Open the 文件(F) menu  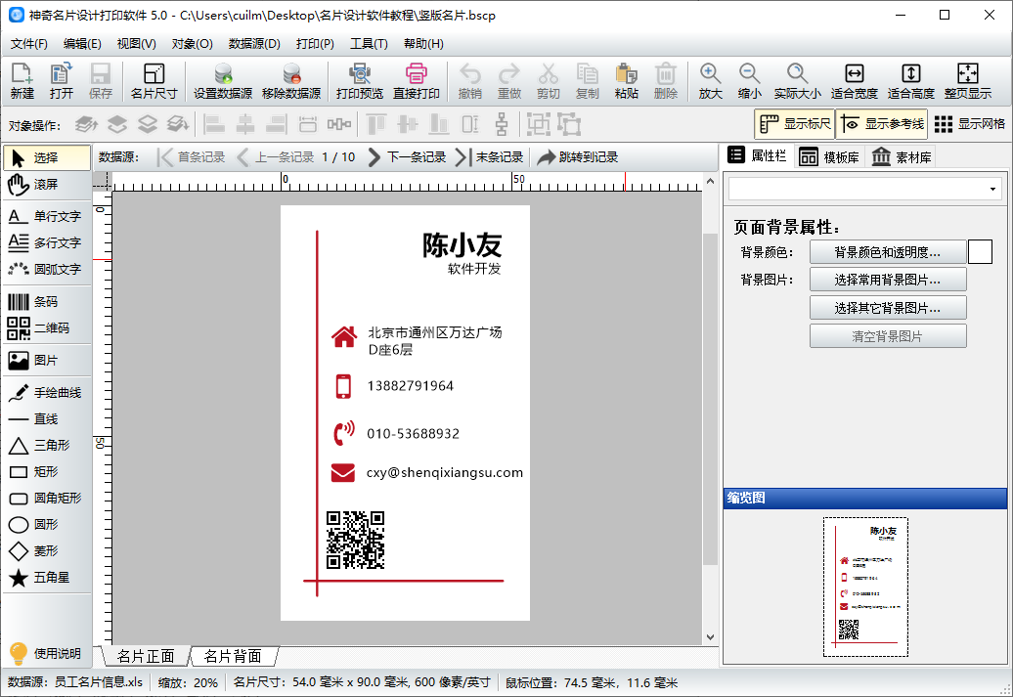pyautogui.click(x=29, y=44)
